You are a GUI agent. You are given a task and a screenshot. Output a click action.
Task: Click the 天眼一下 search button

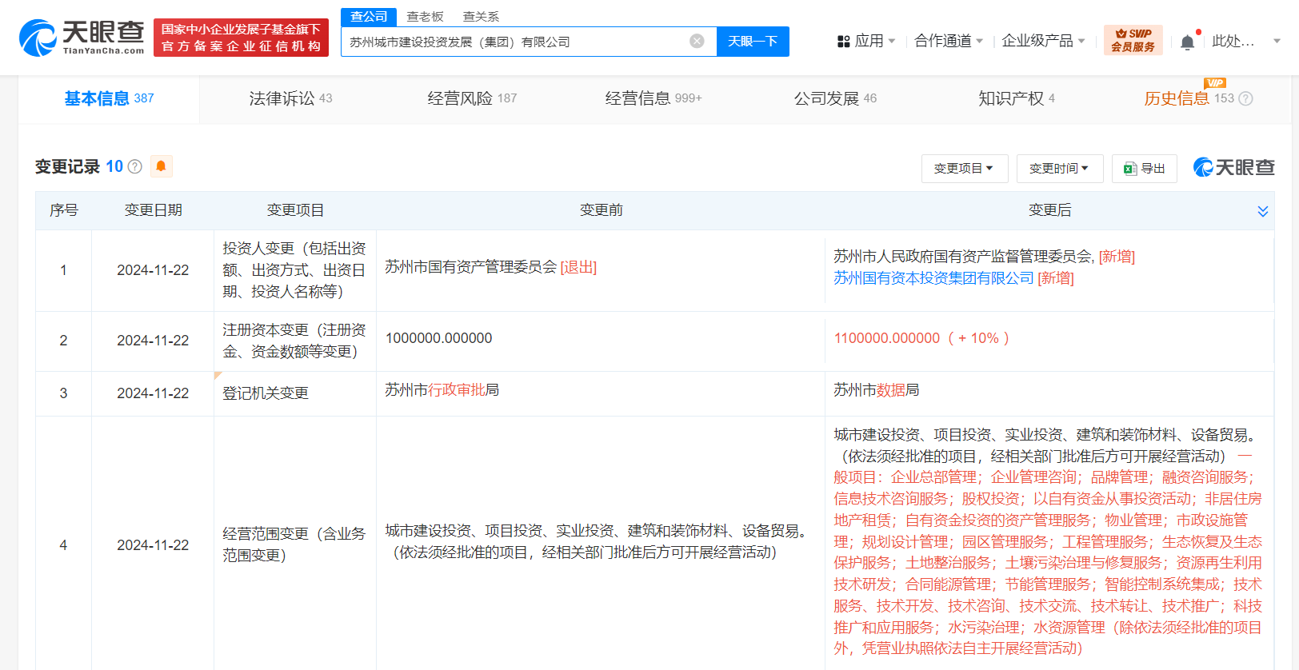752,42
